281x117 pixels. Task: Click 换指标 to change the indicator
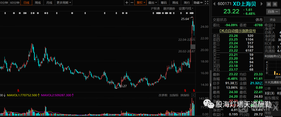185,95
